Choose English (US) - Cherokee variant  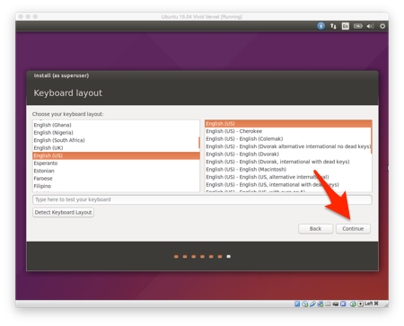(288, 131)
